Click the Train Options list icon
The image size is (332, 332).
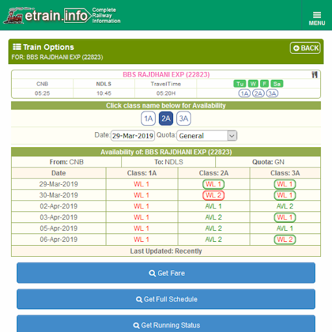click(17, 47)
